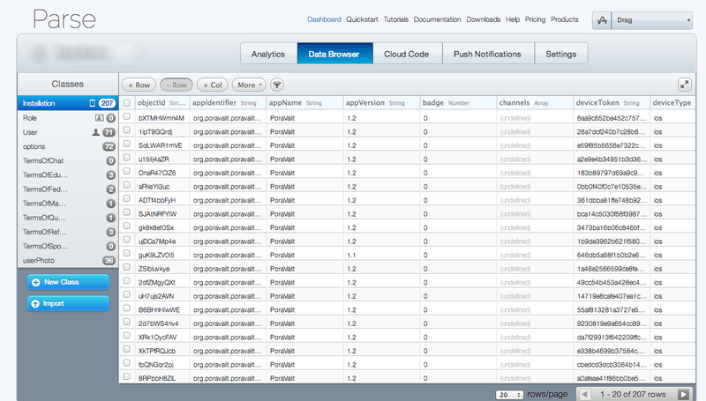Toggle fullscreen expand icon in the table toolbar

coord(685,85)
